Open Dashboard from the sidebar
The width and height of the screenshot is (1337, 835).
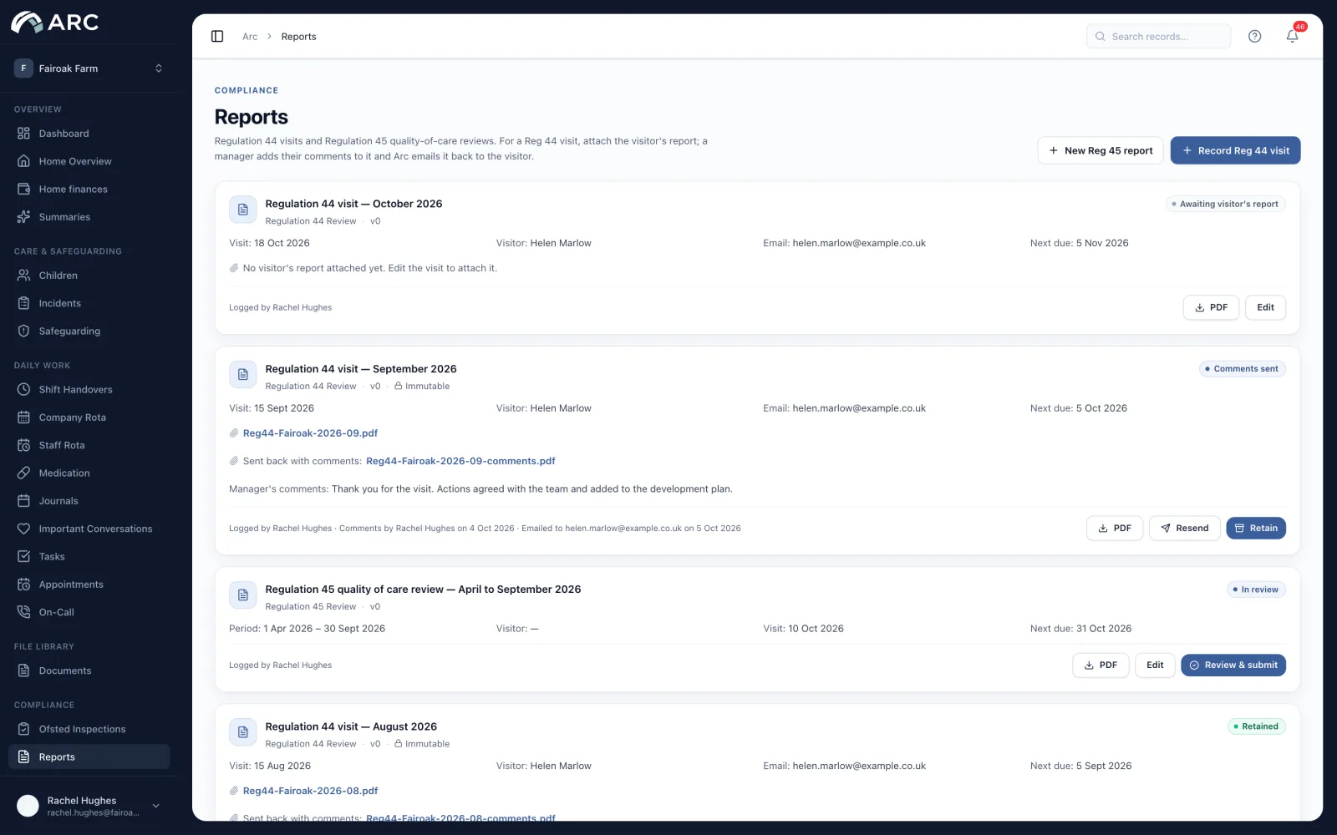point(89,134)
